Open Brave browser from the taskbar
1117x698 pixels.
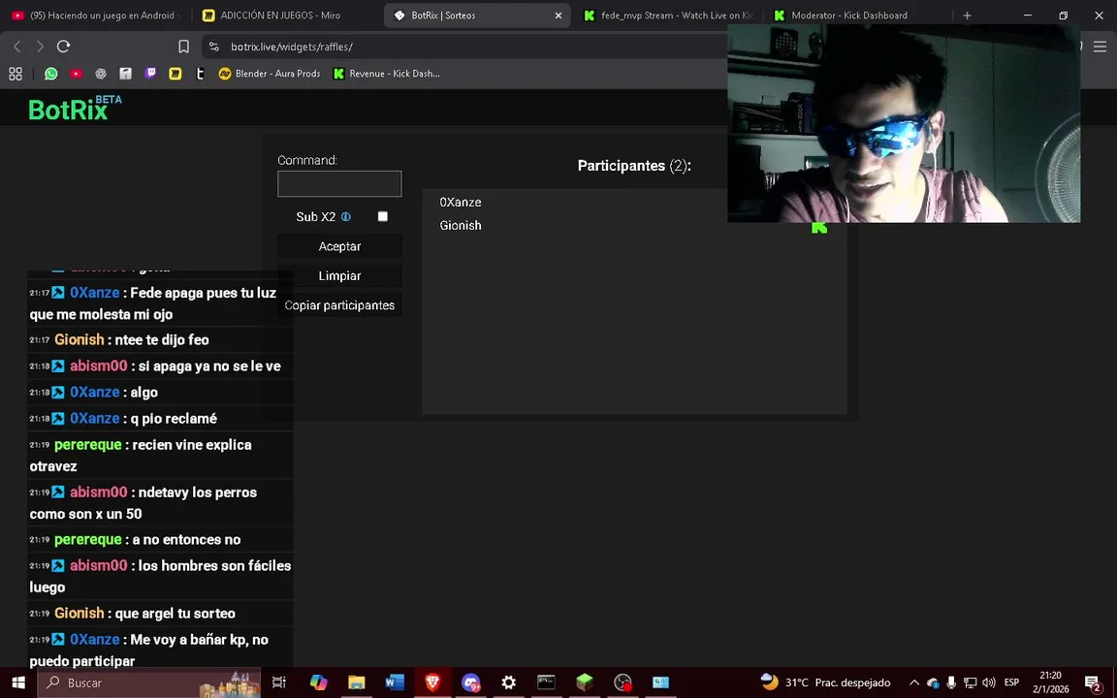pos(432,682)
